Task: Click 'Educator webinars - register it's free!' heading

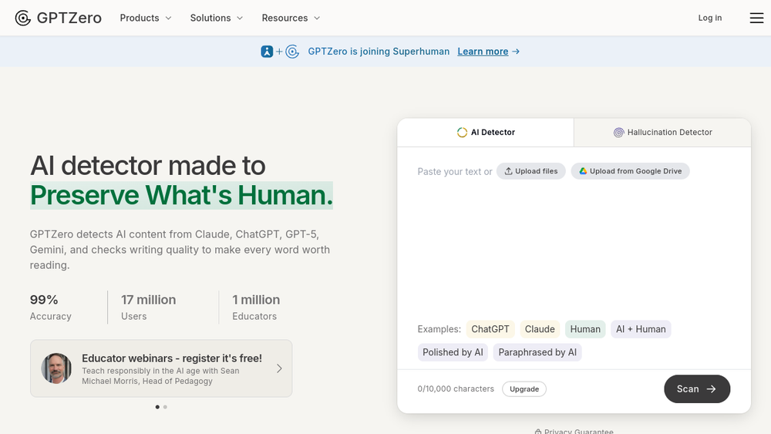Action: [172, 358]
